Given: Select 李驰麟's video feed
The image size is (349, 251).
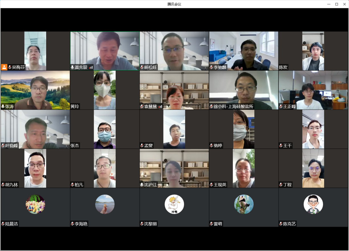Looking at the screenshot, I should [x=244, y=51].
